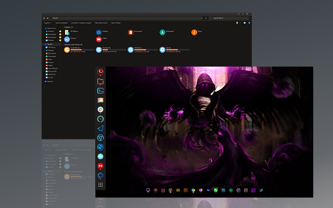Open the Downloads folder icon in This PC
Image resolution: width=333 pixels, height=208 pixels.
pos(162,32)
